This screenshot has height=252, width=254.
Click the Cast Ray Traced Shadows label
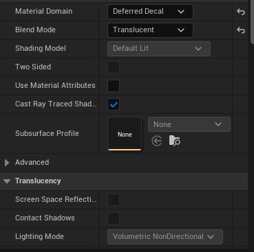pyautogui.click(x=56, y=104)
